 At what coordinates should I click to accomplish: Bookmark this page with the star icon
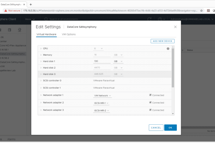tap(201, 11)
